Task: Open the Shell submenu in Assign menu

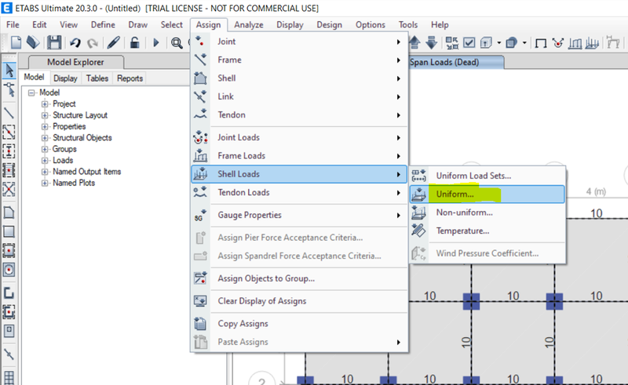Action: coord(299,78)
